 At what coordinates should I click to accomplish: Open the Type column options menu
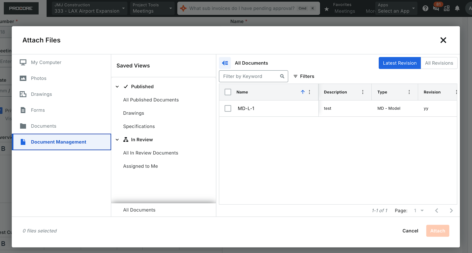(409, 92)
